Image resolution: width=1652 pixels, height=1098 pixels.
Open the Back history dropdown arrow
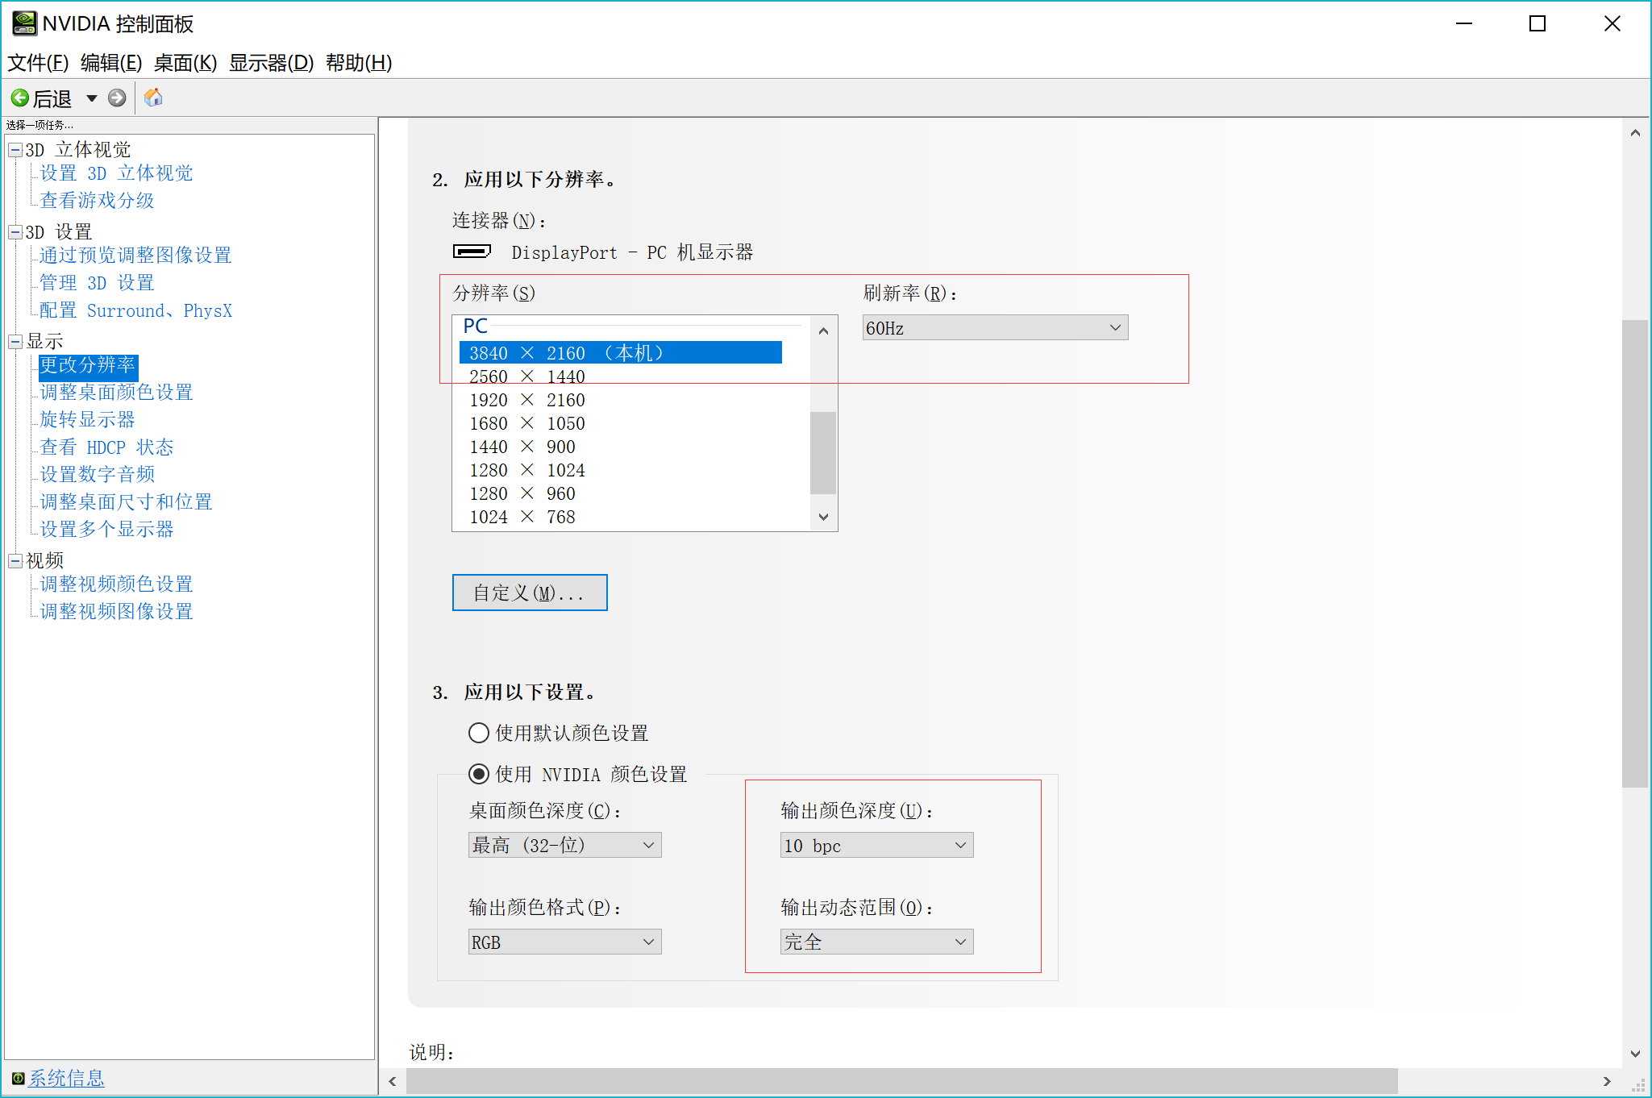click(x=92, y=98)
